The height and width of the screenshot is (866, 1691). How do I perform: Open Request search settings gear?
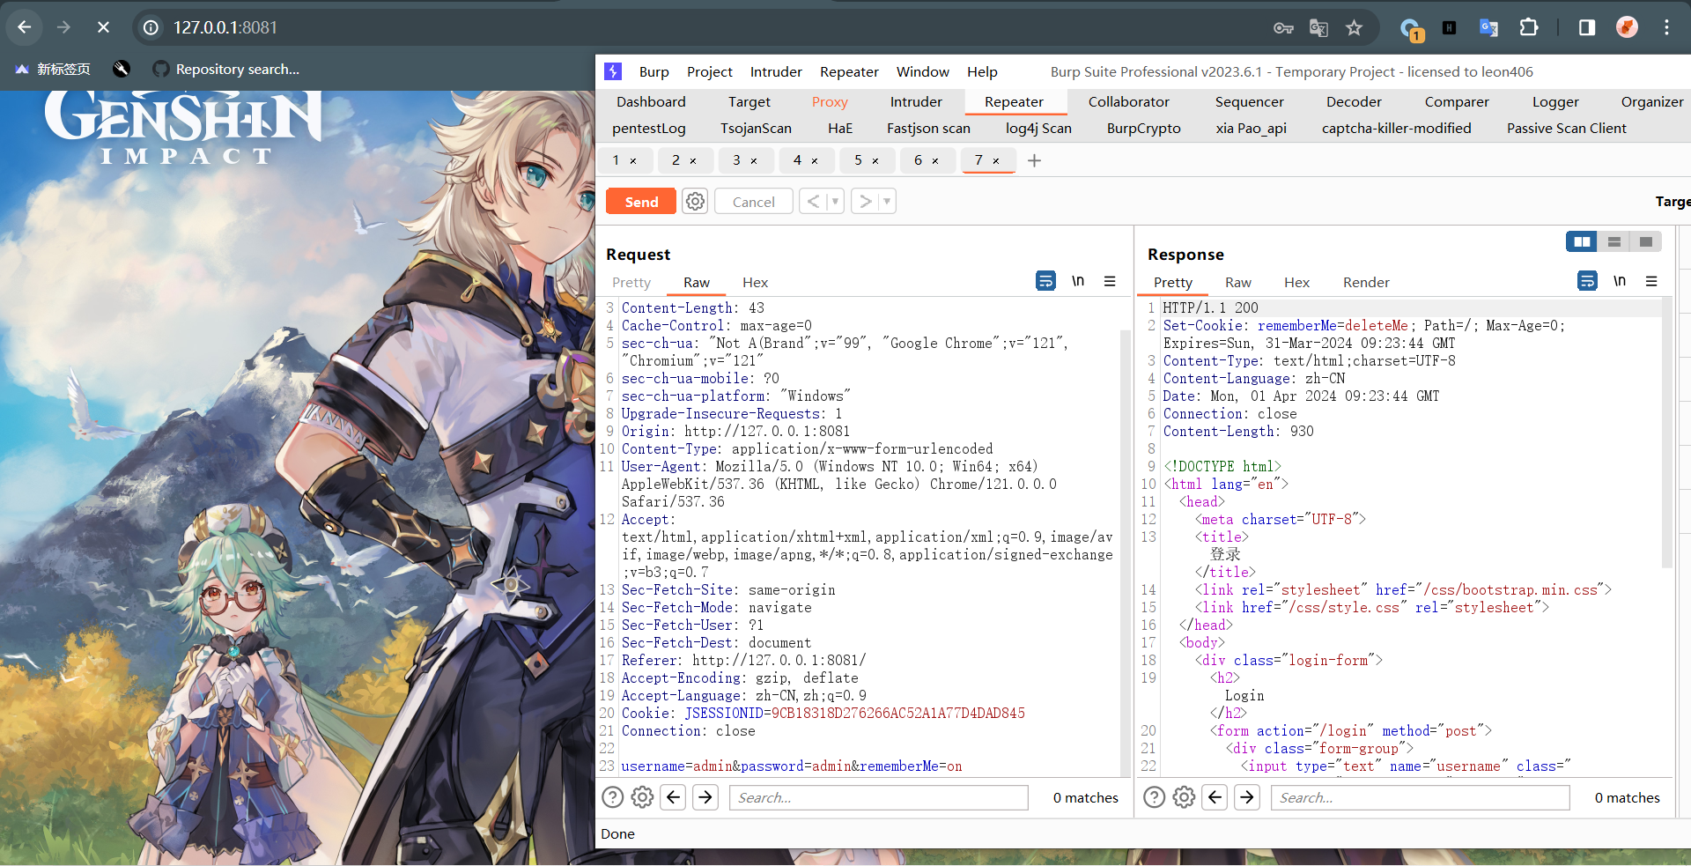tap(643, 797)
